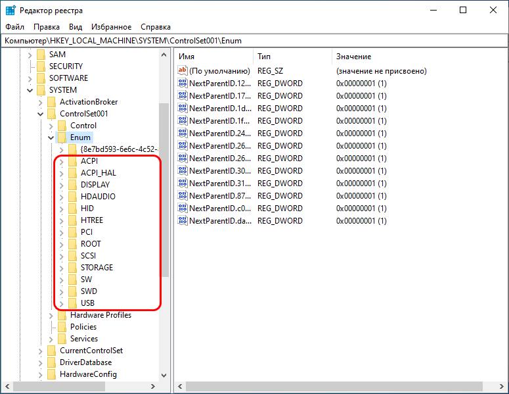This screenshot has height=394, width=509.
Task: Open the Справка menu
Action: pos(156,27)
